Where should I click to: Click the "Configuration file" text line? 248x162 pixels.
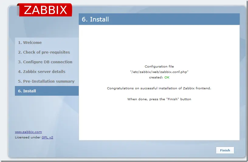(159, 66)
